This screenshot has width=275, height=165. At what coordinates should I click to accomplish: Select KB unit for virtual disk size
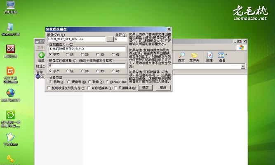click(x=82, y=54)
